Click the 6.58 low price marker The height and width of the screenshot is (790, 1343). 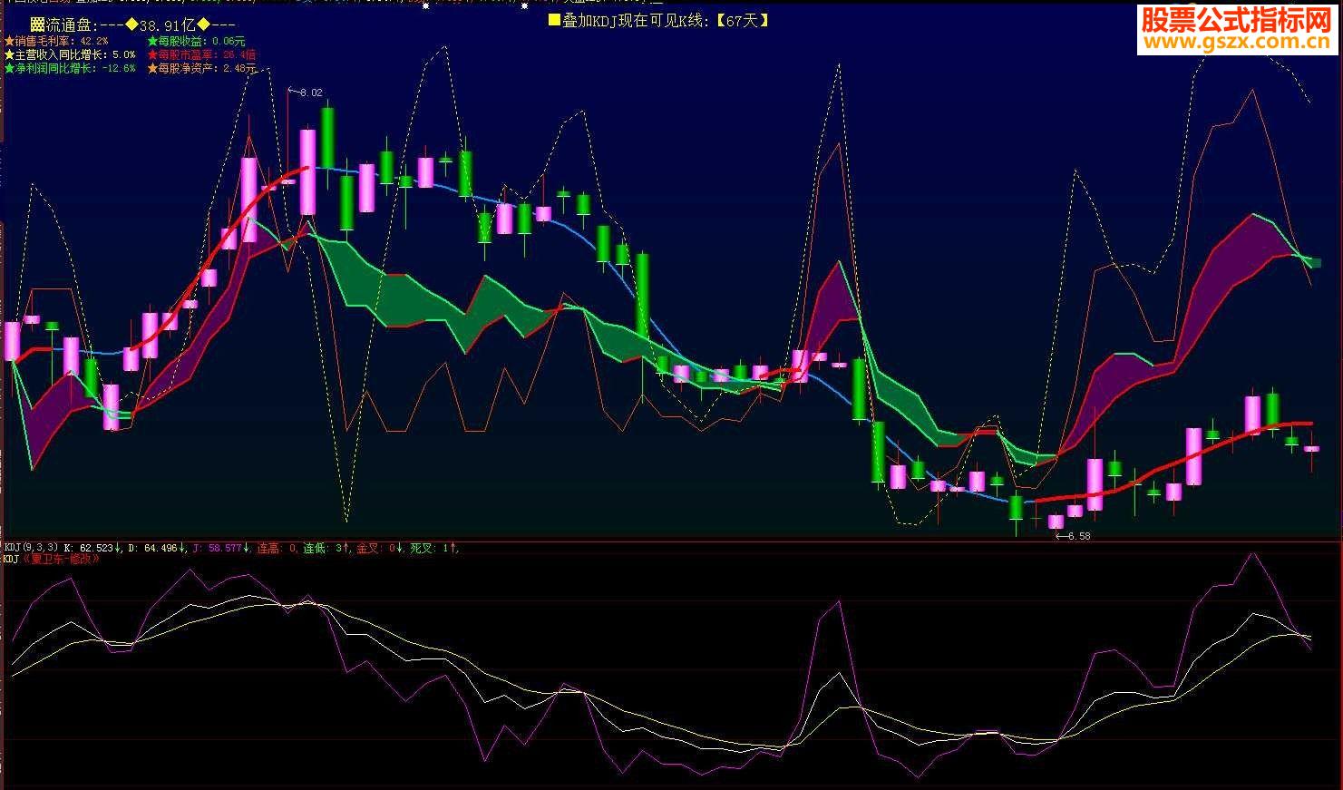click(x=1077, y=536)
